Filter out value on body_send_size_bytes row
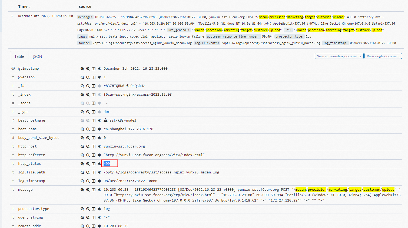The image size is (408, 228). point(88,138)
